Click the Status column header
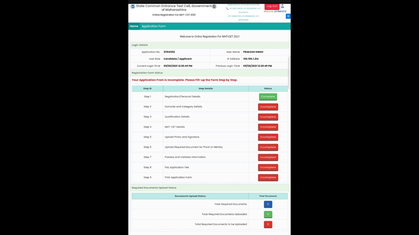 tap(268, 88)
